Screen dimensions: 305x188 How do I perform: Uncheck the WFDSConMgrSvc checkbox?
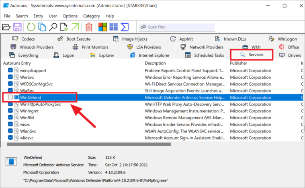point(10,84)
